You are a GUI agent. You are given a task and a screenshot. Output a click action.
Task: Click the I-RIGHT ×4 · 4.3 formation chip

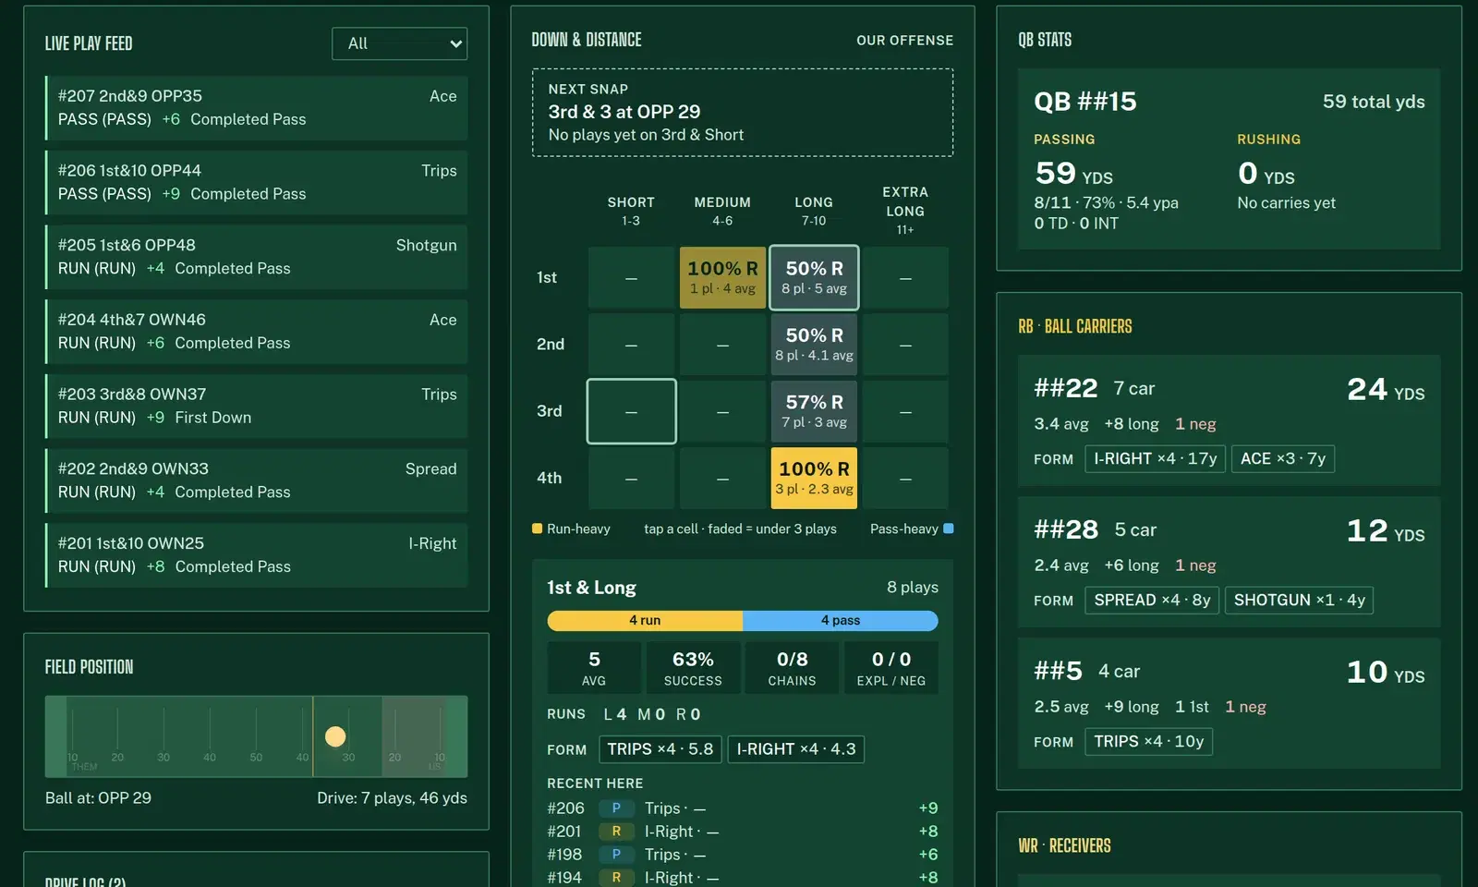(796, 749)
